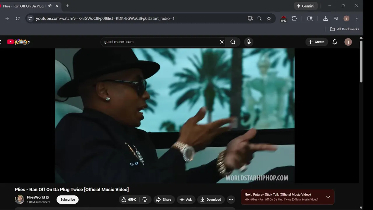The width and height of the screenshot is (373, 210).
Task: Open the Google Lens search icon
Action: point(310,18)
